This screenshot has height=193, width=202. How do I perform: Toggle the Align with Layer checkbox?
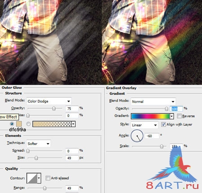point(163,124)
